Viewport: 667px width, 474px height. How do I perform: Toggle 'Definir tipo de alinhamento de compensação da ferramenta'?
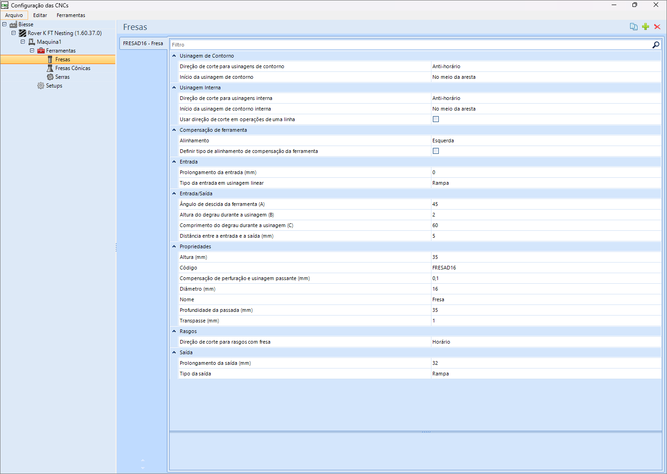tap(436, 151)
